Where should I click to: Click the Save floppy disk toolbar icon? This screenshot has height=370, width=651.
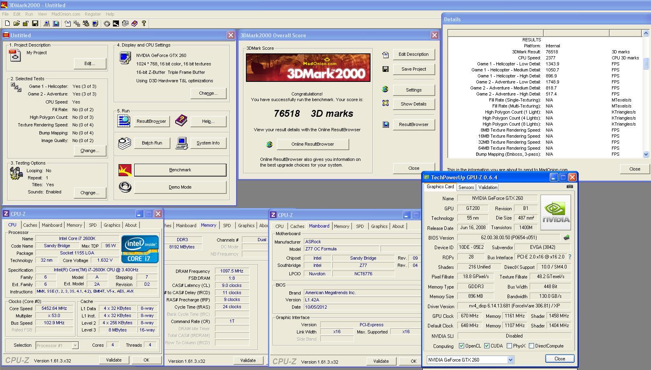pos(35,24)
